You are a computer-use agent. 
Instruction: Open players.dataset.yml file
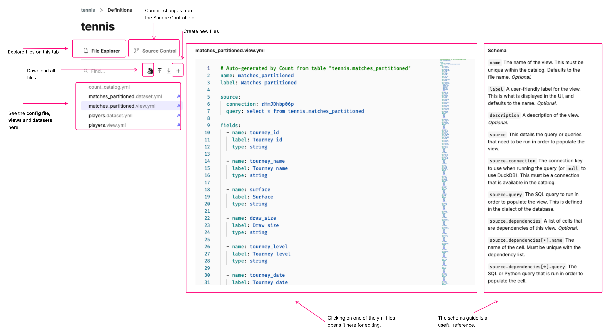click(x=110, y=116)
